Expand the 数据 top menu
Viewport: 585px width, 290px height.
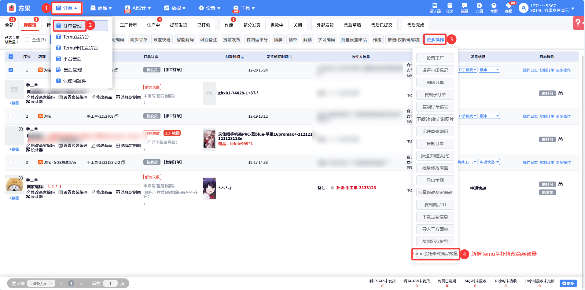[175, 8]
